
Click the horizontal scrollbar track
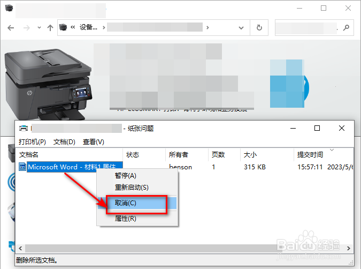185,248
